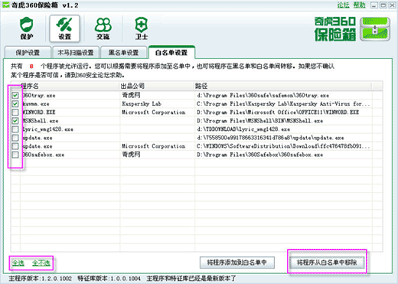Select the 360safebox.exe program name

44,155
